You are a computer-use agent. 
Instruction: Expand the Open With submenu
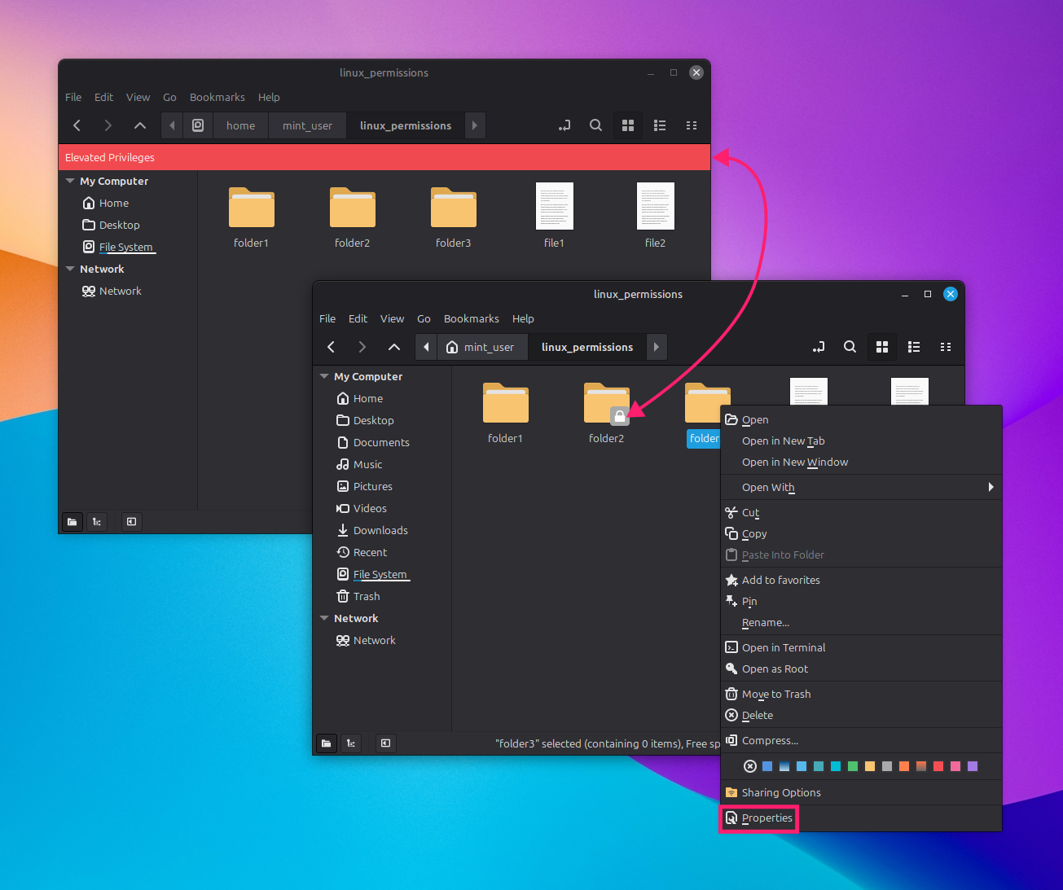point(861,487)
